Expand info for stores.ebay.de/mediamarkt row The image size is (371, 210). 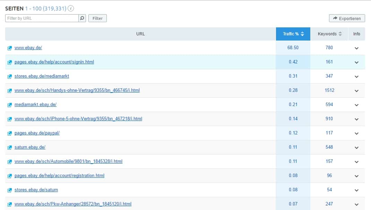356,76
